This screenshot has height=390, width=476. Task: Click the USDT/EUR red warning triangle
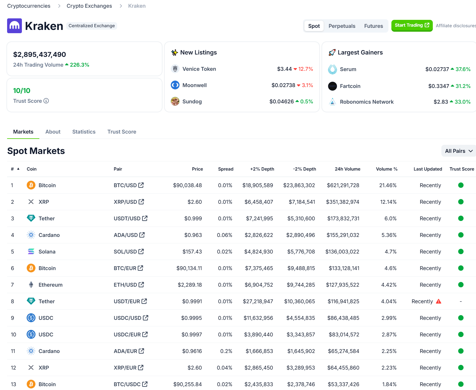pyautogui.click(x=439, y=301)
